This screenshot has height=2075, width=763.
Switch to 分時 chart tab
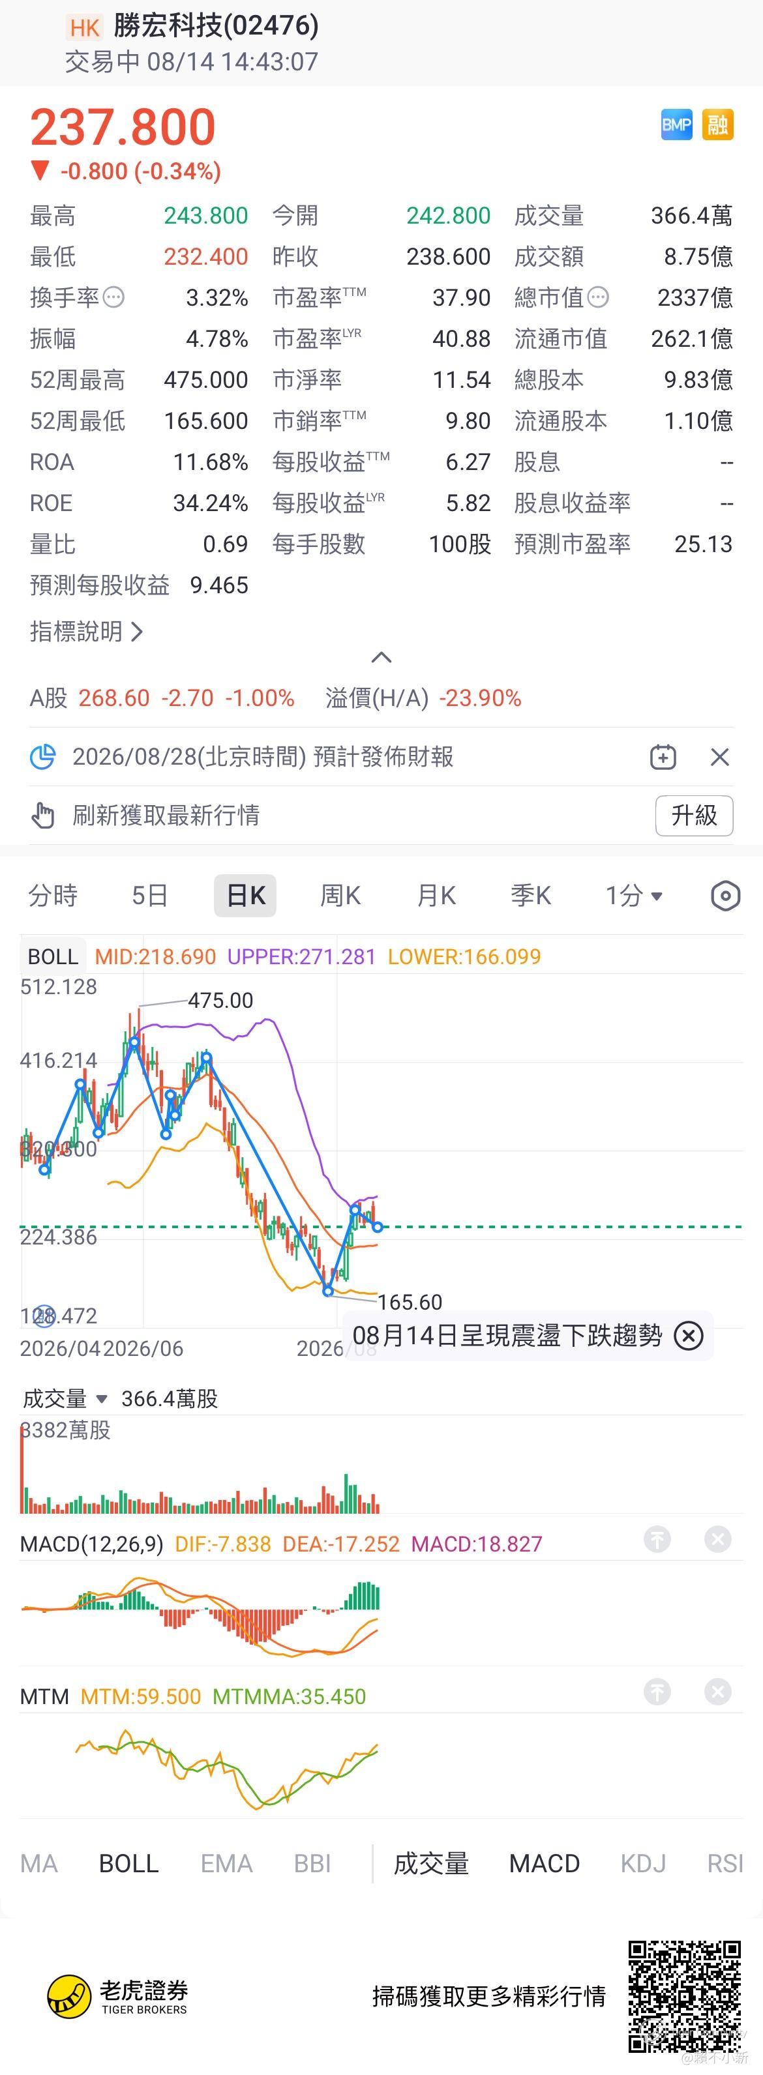[53, 896]
